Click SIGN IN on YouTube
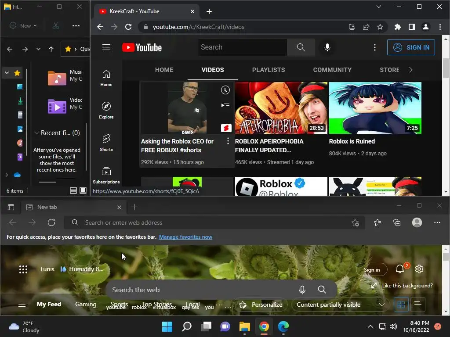450x337 pixels. pos(411,47)
